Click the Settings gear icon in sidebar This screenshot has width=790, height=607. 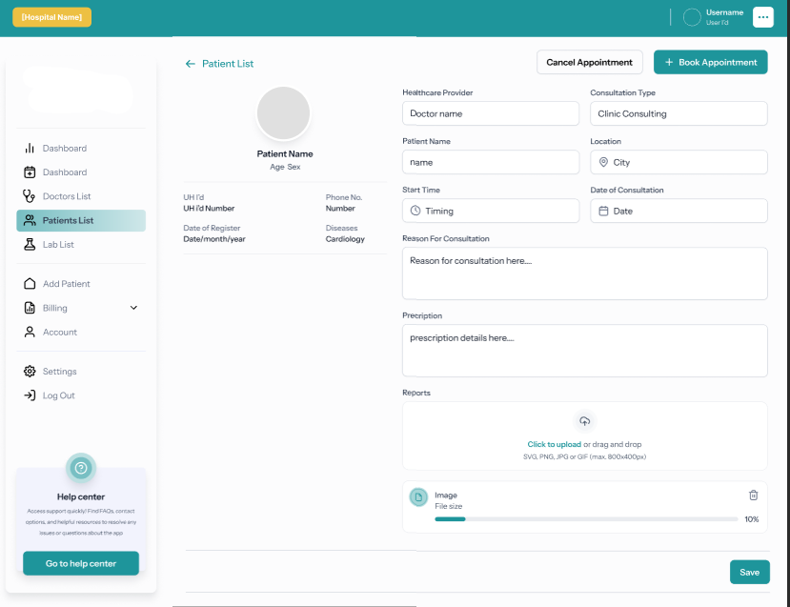click(30, 372)
